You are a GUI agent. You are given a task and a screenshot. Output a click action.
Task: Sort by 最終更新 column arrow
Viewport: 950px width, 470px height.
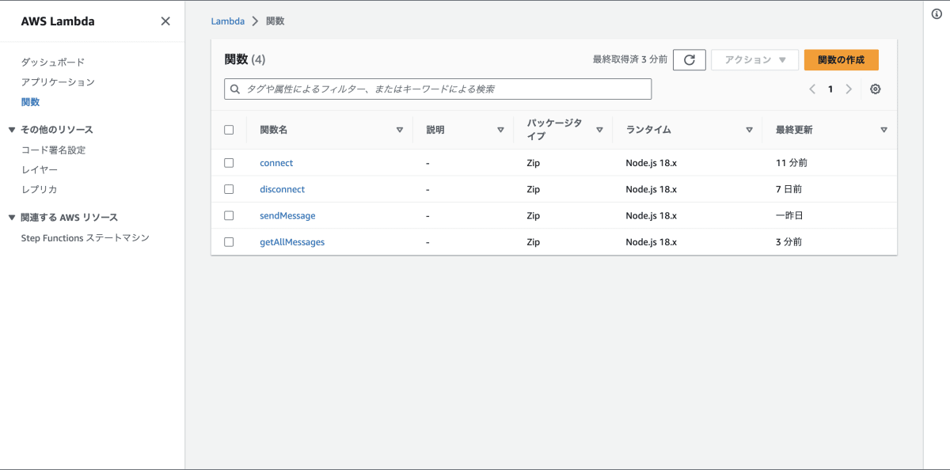(x=883, y=130)
